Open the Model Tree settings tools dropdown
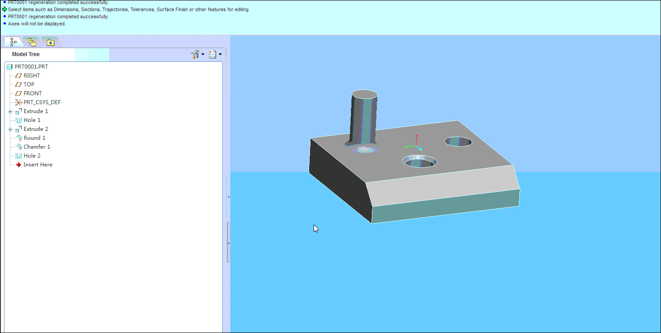 pyautogui.click(x=197, y=54)
